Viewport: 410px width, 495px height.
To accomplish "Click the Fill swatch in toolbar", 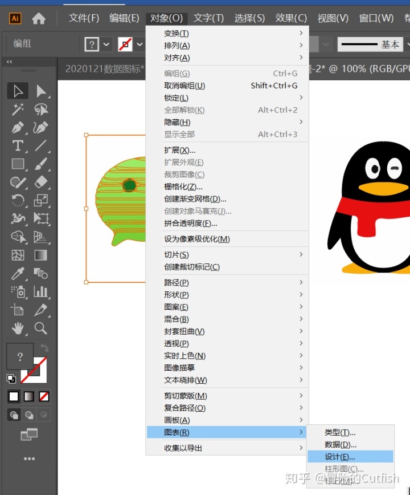I will 20,357.
